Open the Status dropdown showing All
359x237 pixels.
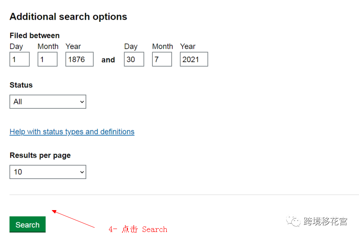pyautogui.click(x=48, y=102)
